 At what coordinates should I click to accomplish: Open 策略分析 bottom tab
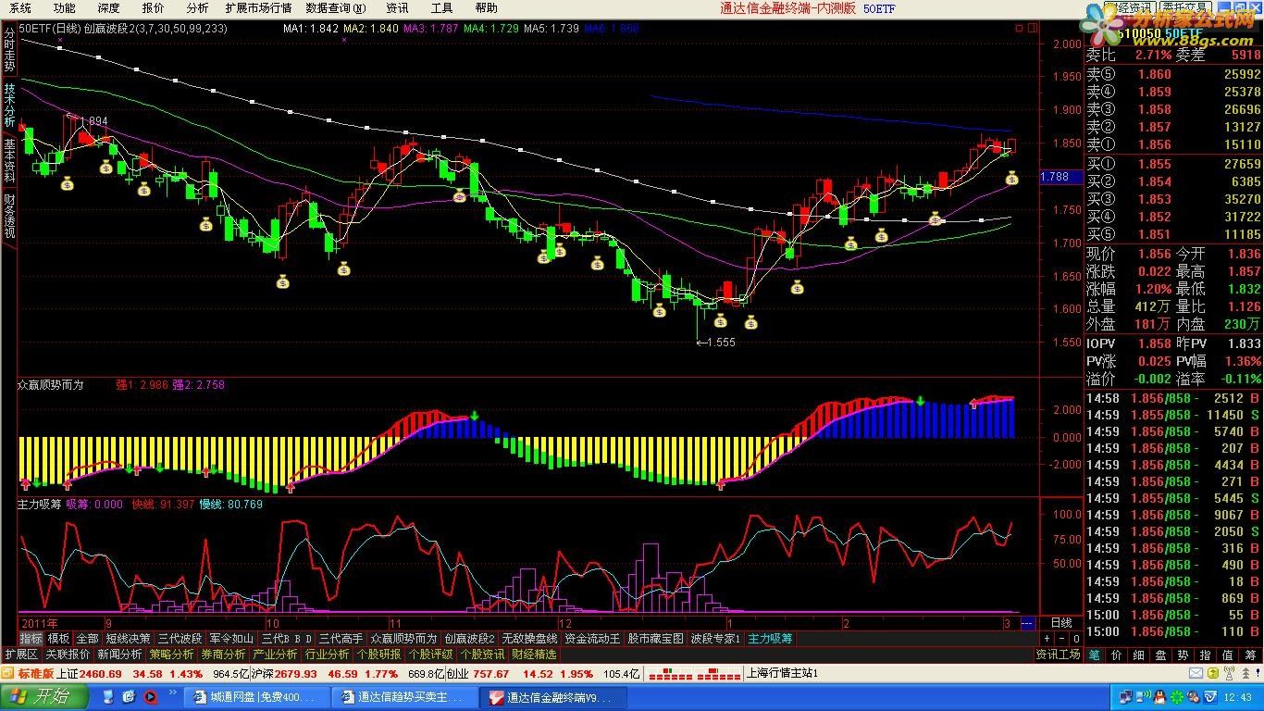point(171,655)
